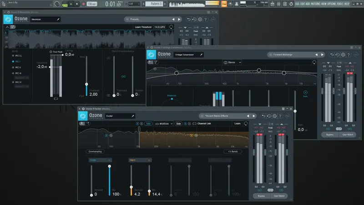
Task: Open the mixer icon in FL toolbar
Action: pyautogui.click(x=278, y=4)
